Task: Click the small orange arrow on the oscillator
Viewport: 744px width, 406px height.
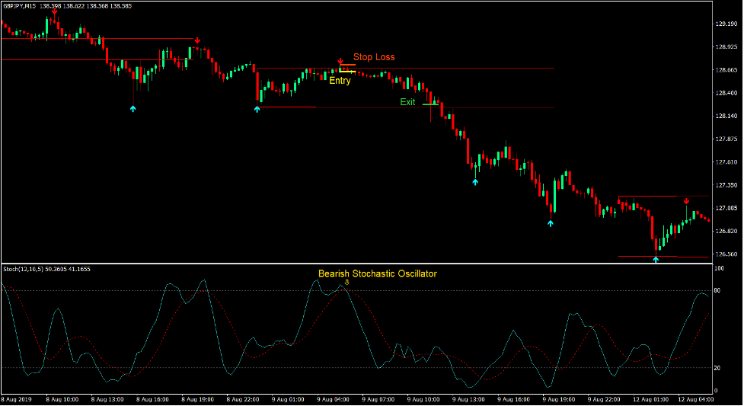Action: tap(347, 283)
